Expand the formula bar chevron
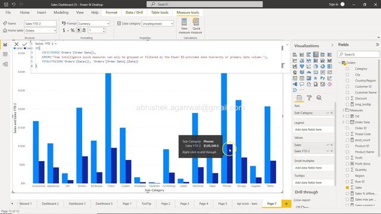Image resolution: width=381 pixels, height=214 pixels. 287,45
